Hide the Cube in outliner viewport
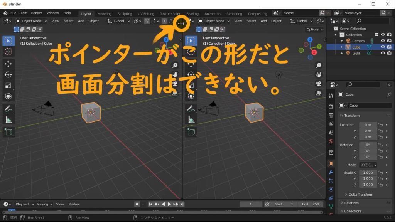Image resolution: width=395 pixels, height=222 pixels. click(x=383, y=47)
